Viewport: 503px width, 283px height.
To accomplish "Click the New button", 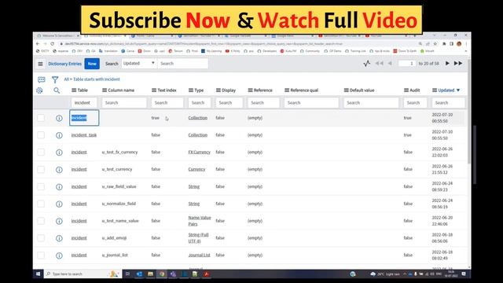I will coord(92,64).
